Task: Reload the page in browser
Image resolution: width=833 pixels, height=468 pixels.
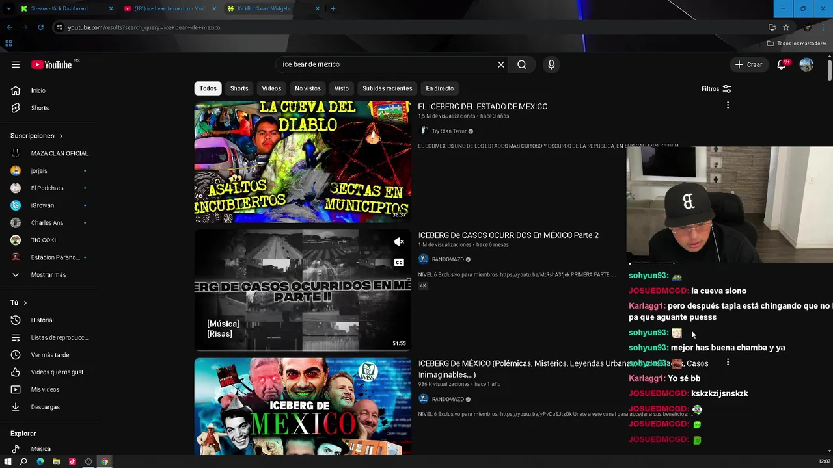Action: (40, 27)
